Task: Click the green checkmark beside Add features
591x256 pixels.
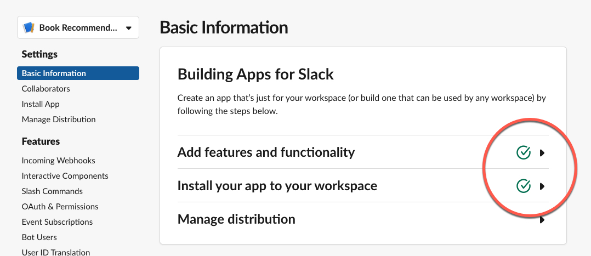Action: pyautogui.click(x=524, y=153)
